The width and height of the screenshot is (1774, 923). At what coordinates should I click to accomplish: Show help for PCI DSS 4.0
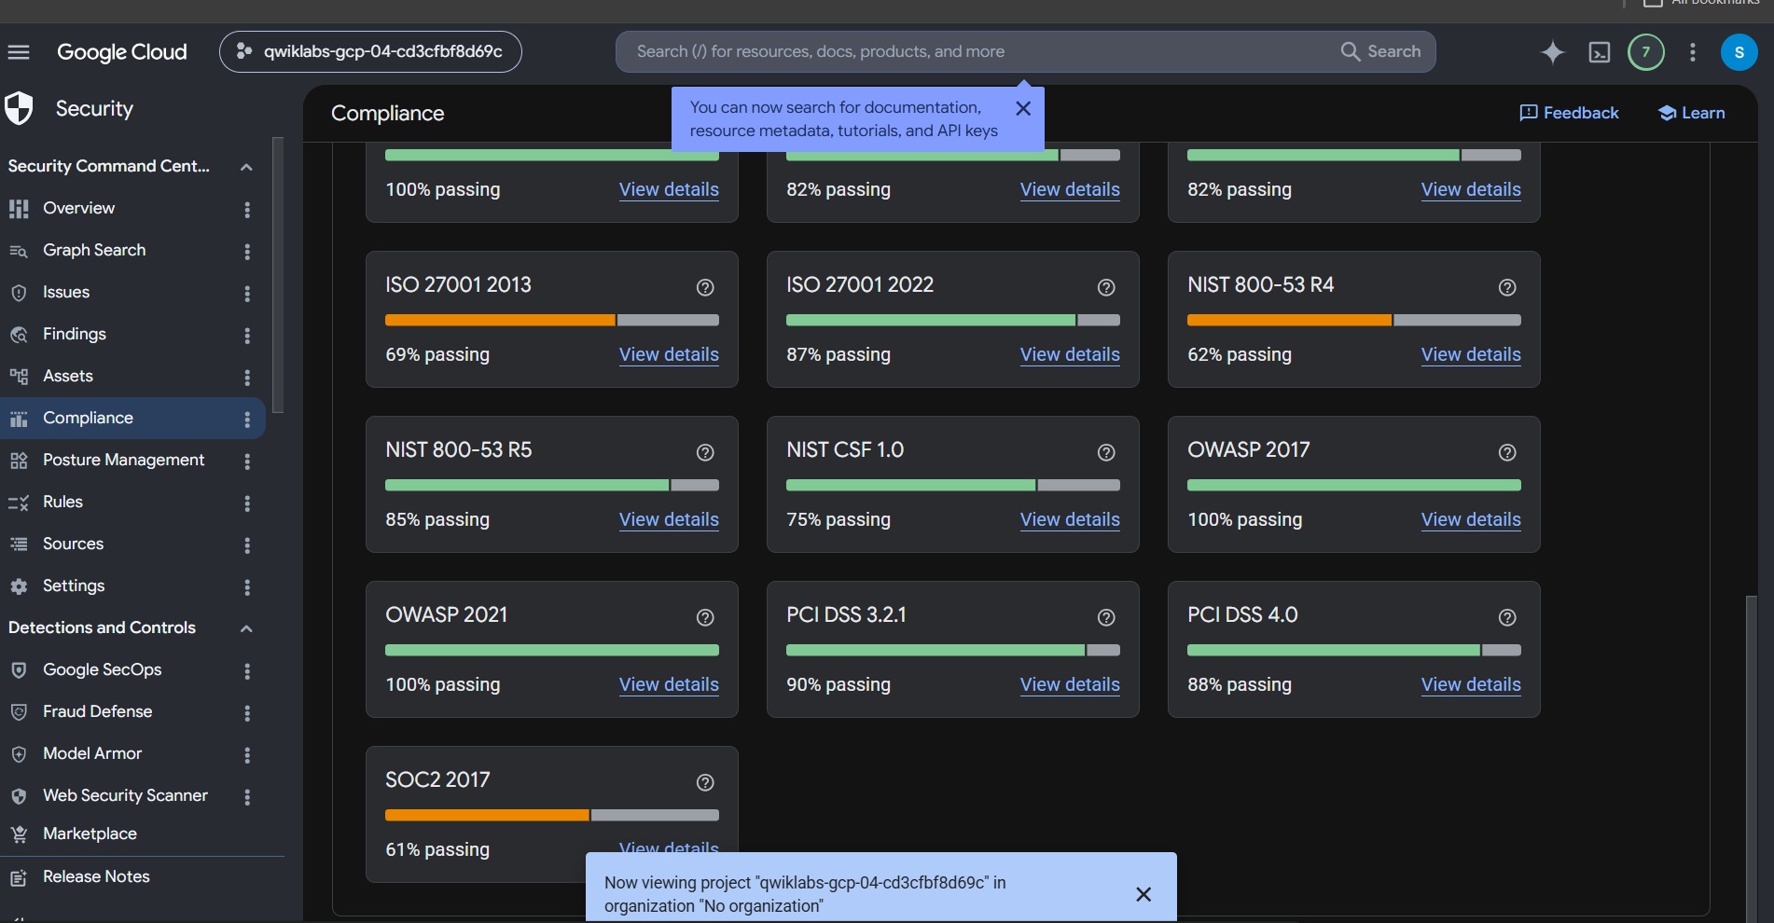pos(1507,617)
